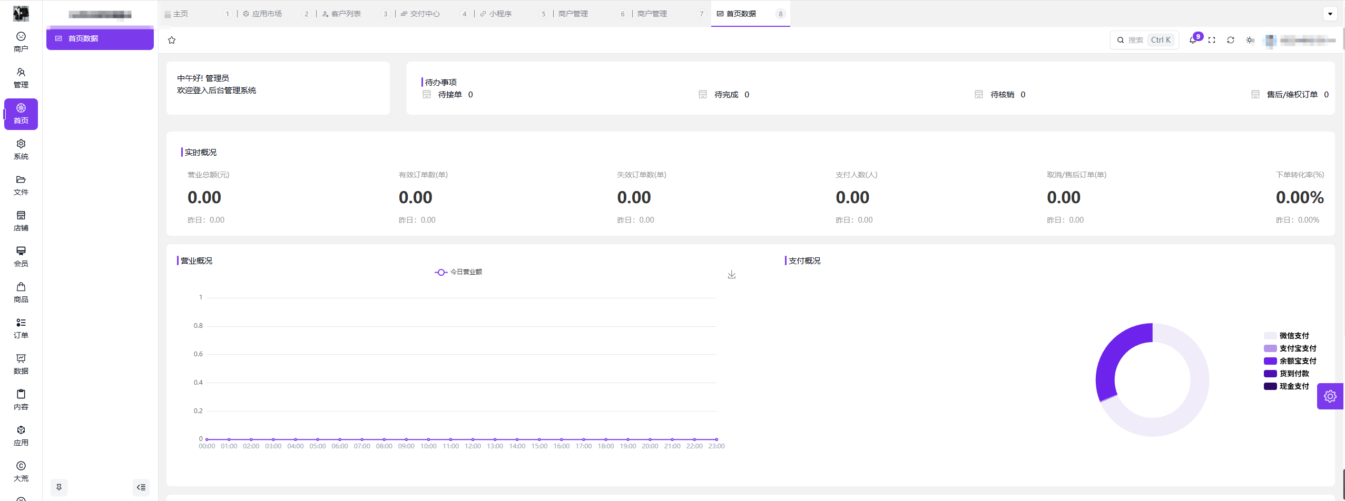
Task: Enter fullscreen mode via header icon
Action: pos(1212,40)
